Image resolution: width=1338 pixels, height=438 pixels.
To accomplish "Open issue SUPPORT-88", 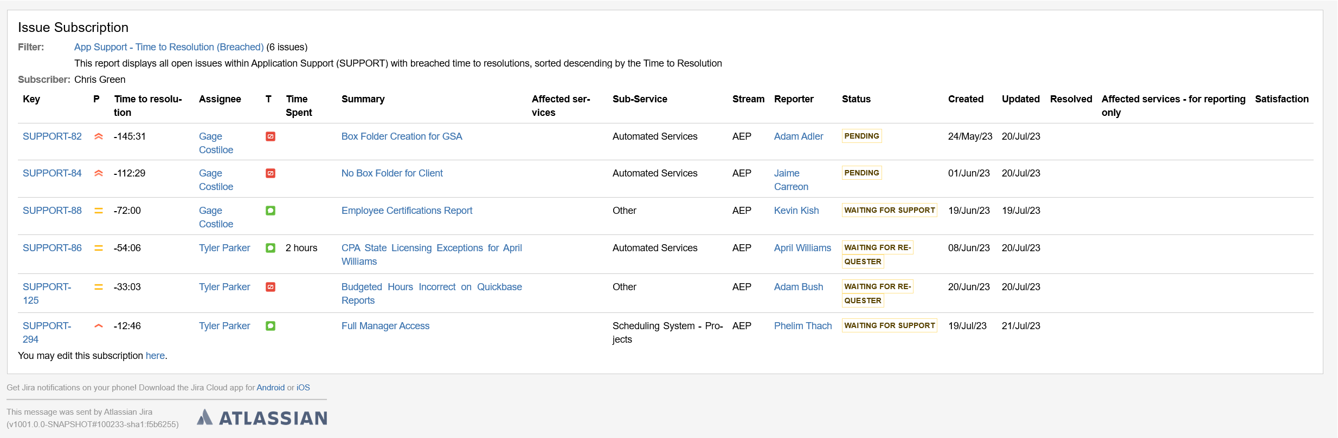I will coord(52,211).
